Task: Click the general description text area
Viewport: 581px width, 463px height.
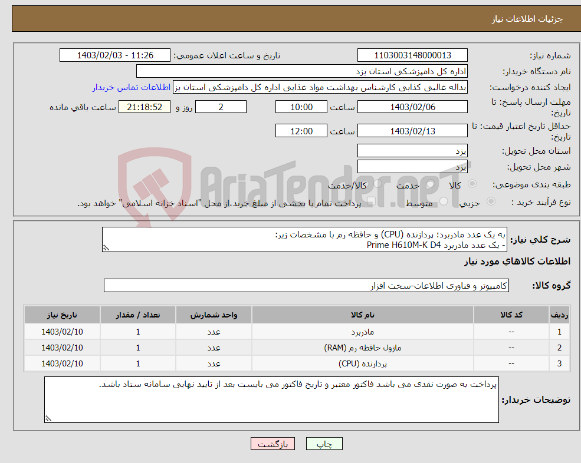Action: 304,240
